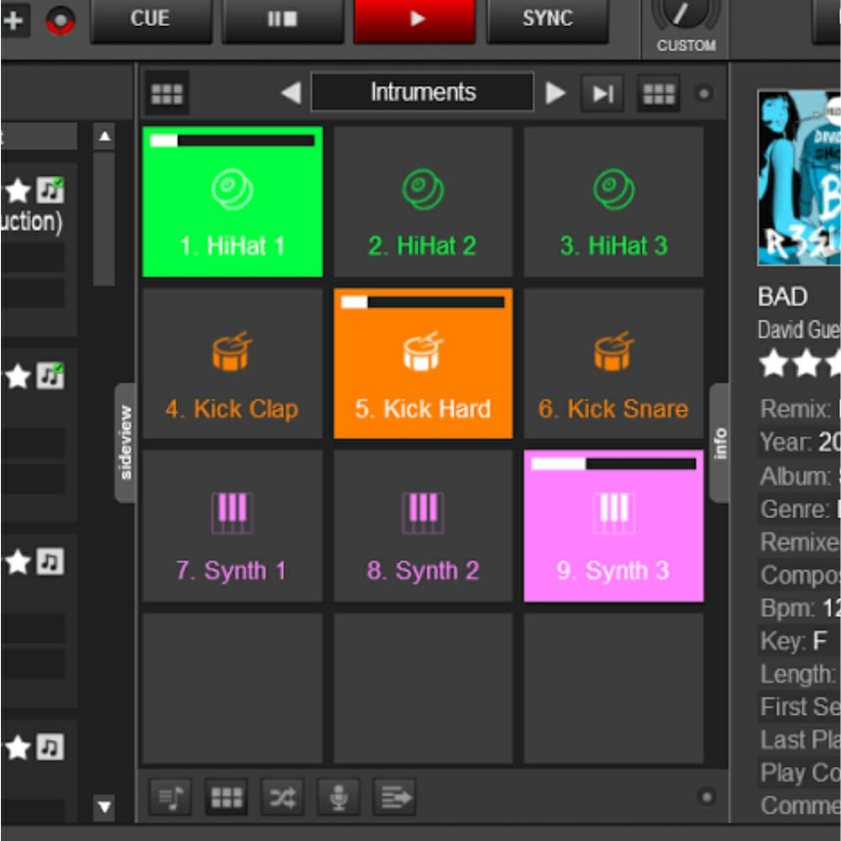Viewport: 841px width, 841px height.
Task: Click the BAD album cover thumbnail
Action: (x=798, y=177)
